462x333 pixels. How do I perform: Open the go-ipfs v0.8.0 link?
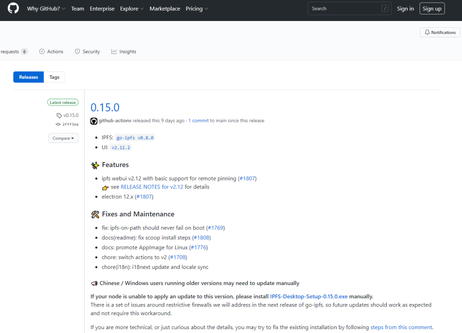[x=135, y=138]
